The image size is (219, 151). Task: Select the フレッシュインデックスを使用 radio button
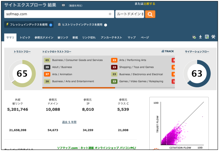click(x=51, y=25)
